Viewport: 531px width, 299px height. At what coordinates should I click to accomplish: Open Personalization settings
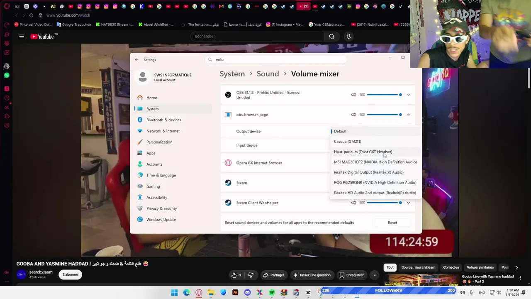[173, 142]
